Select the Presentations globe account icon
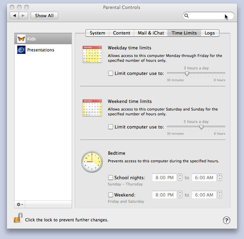Screen dimensions: 244x239 (21, 50)
